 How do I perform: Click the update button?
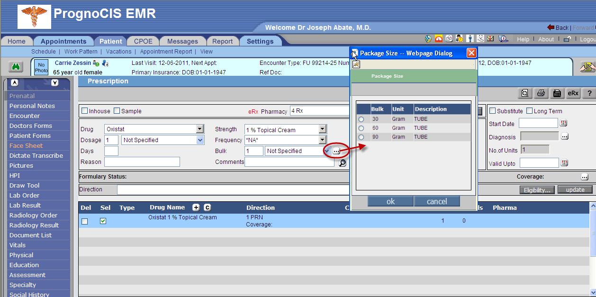(575, 189)
